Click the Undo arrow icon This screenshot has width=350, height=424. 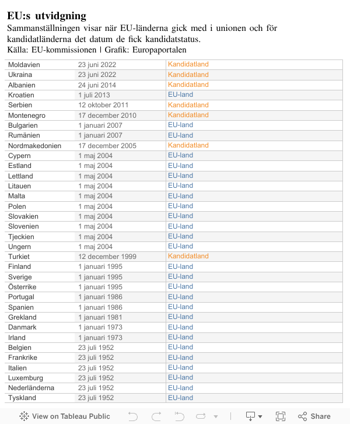pyautogui.click(x=133, y=416)
